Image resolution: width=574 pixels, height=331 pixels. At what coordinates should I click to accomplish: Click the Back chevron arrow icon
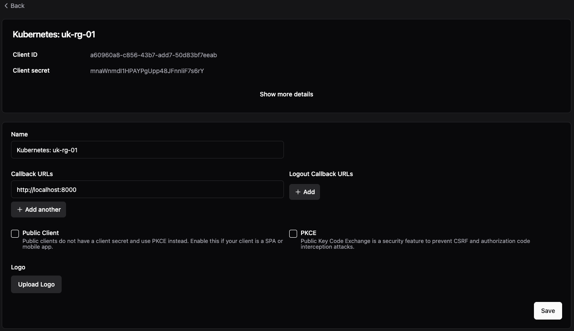click(x=6, y=6)
